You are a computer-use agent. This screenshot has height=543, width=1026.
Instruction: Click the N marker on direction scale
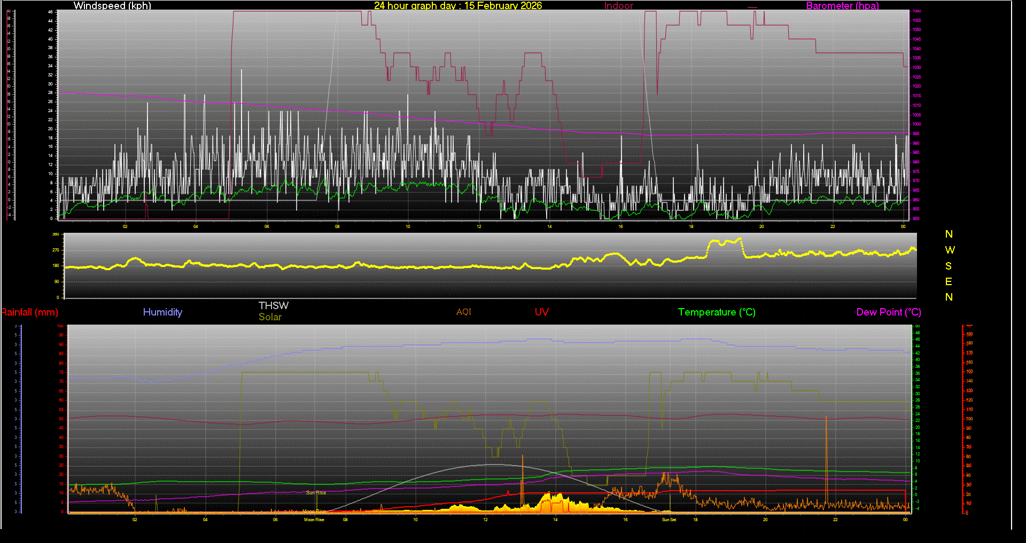[x=950, y=234]
